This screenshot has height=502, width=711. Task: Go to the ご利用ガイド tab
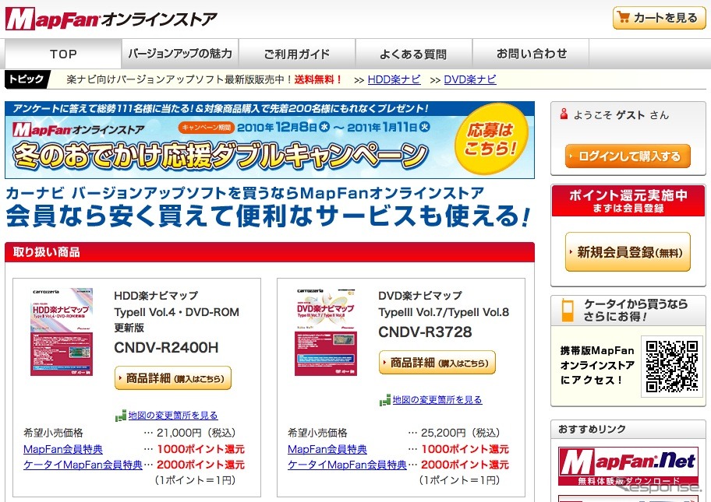point(296,54)
